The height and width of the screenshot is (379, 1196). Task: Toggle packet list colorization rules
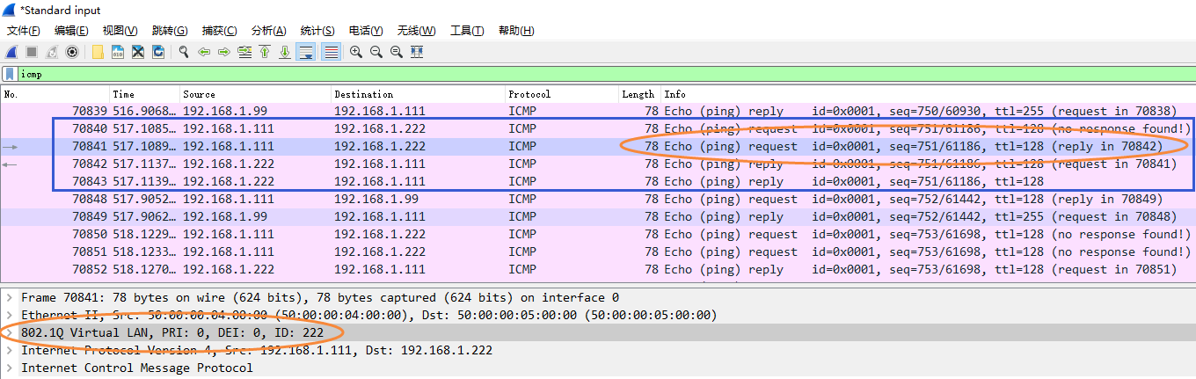click(x=331, y=52)
